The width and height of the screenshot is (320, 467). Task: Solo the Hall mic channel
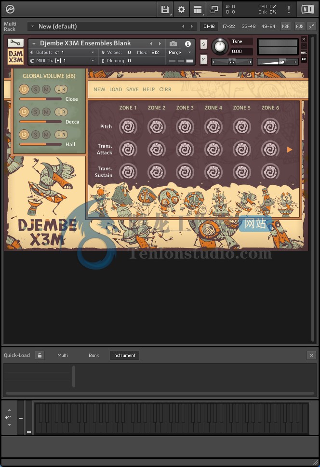(36, 134)
